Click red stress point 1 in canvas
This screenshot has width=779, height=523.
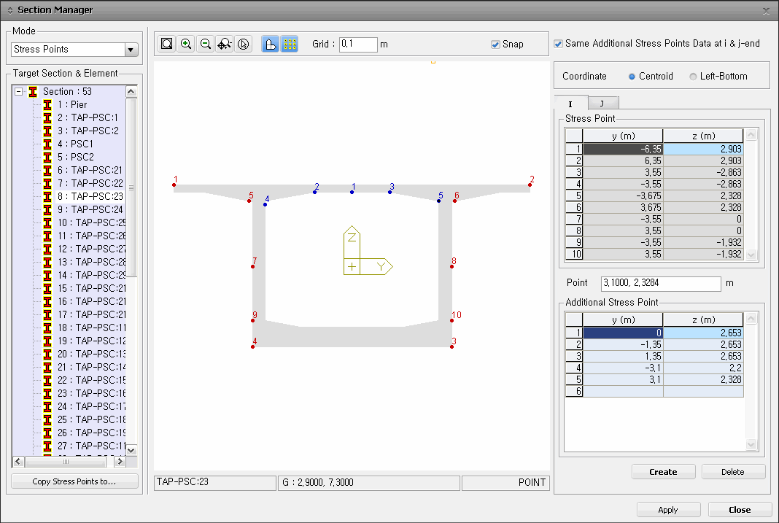tap(174, 185)
